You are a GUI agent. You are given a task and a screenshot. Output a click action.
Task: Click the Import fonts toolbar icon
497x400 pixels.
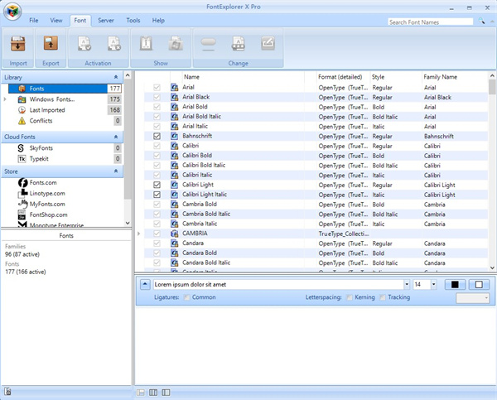[18, 45]
